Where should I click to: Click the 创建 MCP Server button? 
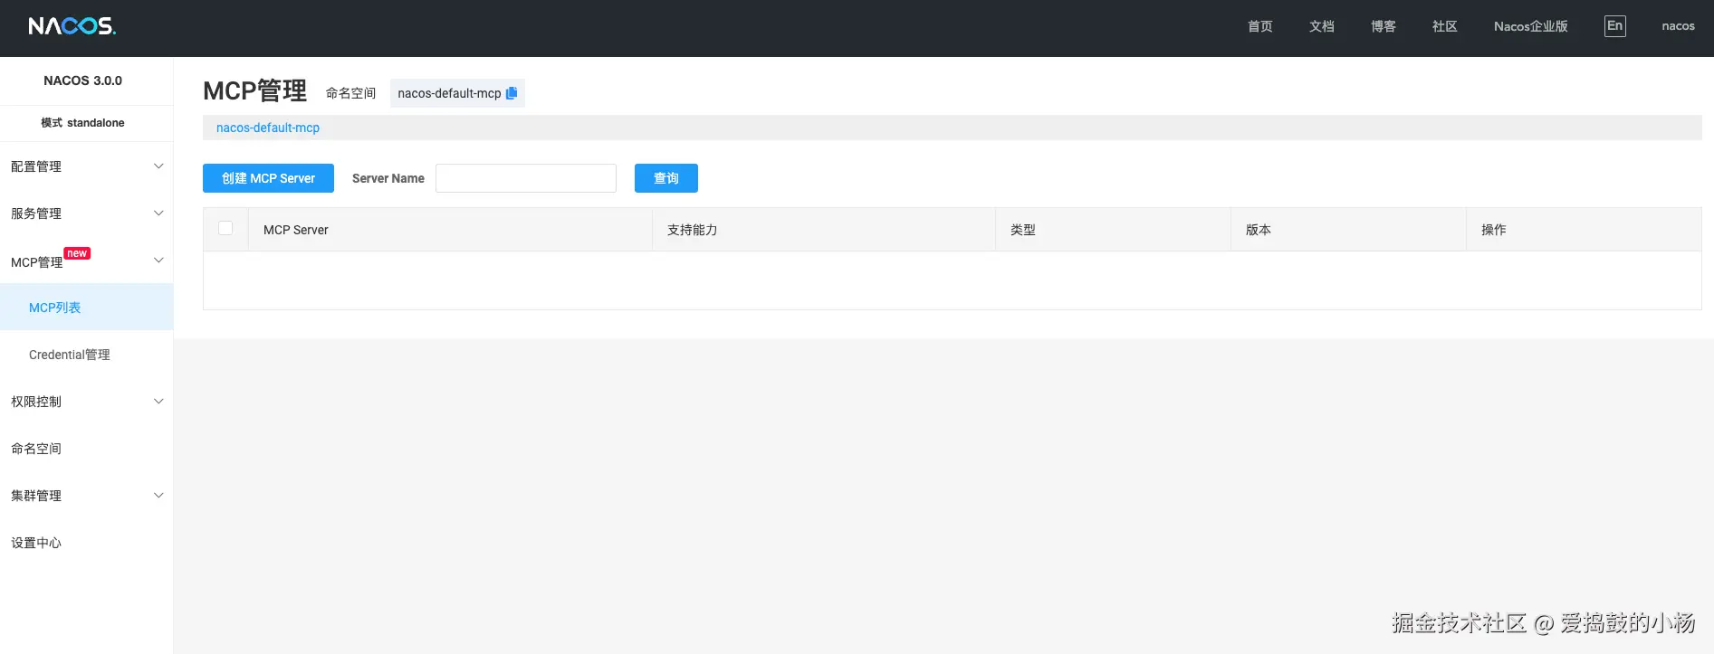tap(268, 178)
